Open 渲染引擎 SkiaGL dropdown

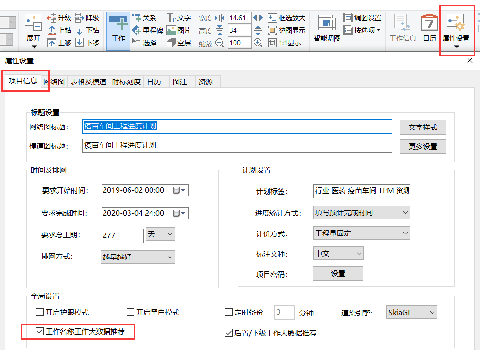[412, 312]
